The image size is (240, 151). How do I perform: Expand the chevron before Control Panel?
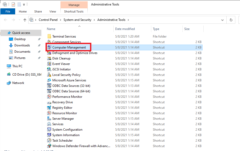[36, 20]
